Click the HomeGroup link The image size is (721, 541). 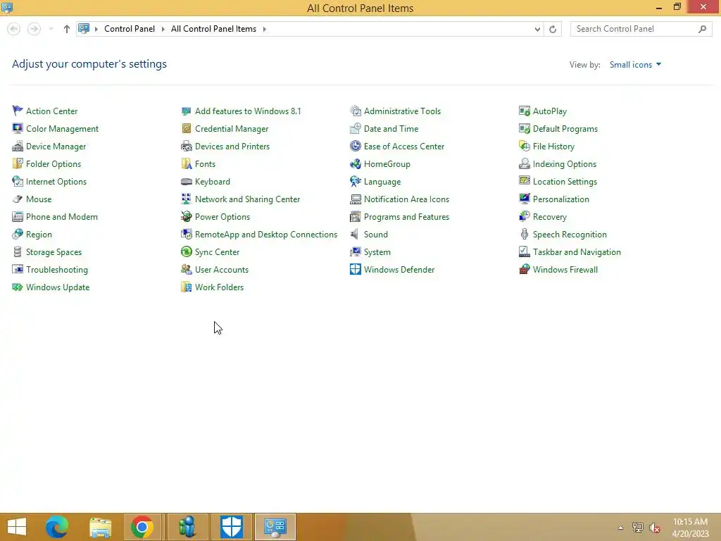point(387,163)
